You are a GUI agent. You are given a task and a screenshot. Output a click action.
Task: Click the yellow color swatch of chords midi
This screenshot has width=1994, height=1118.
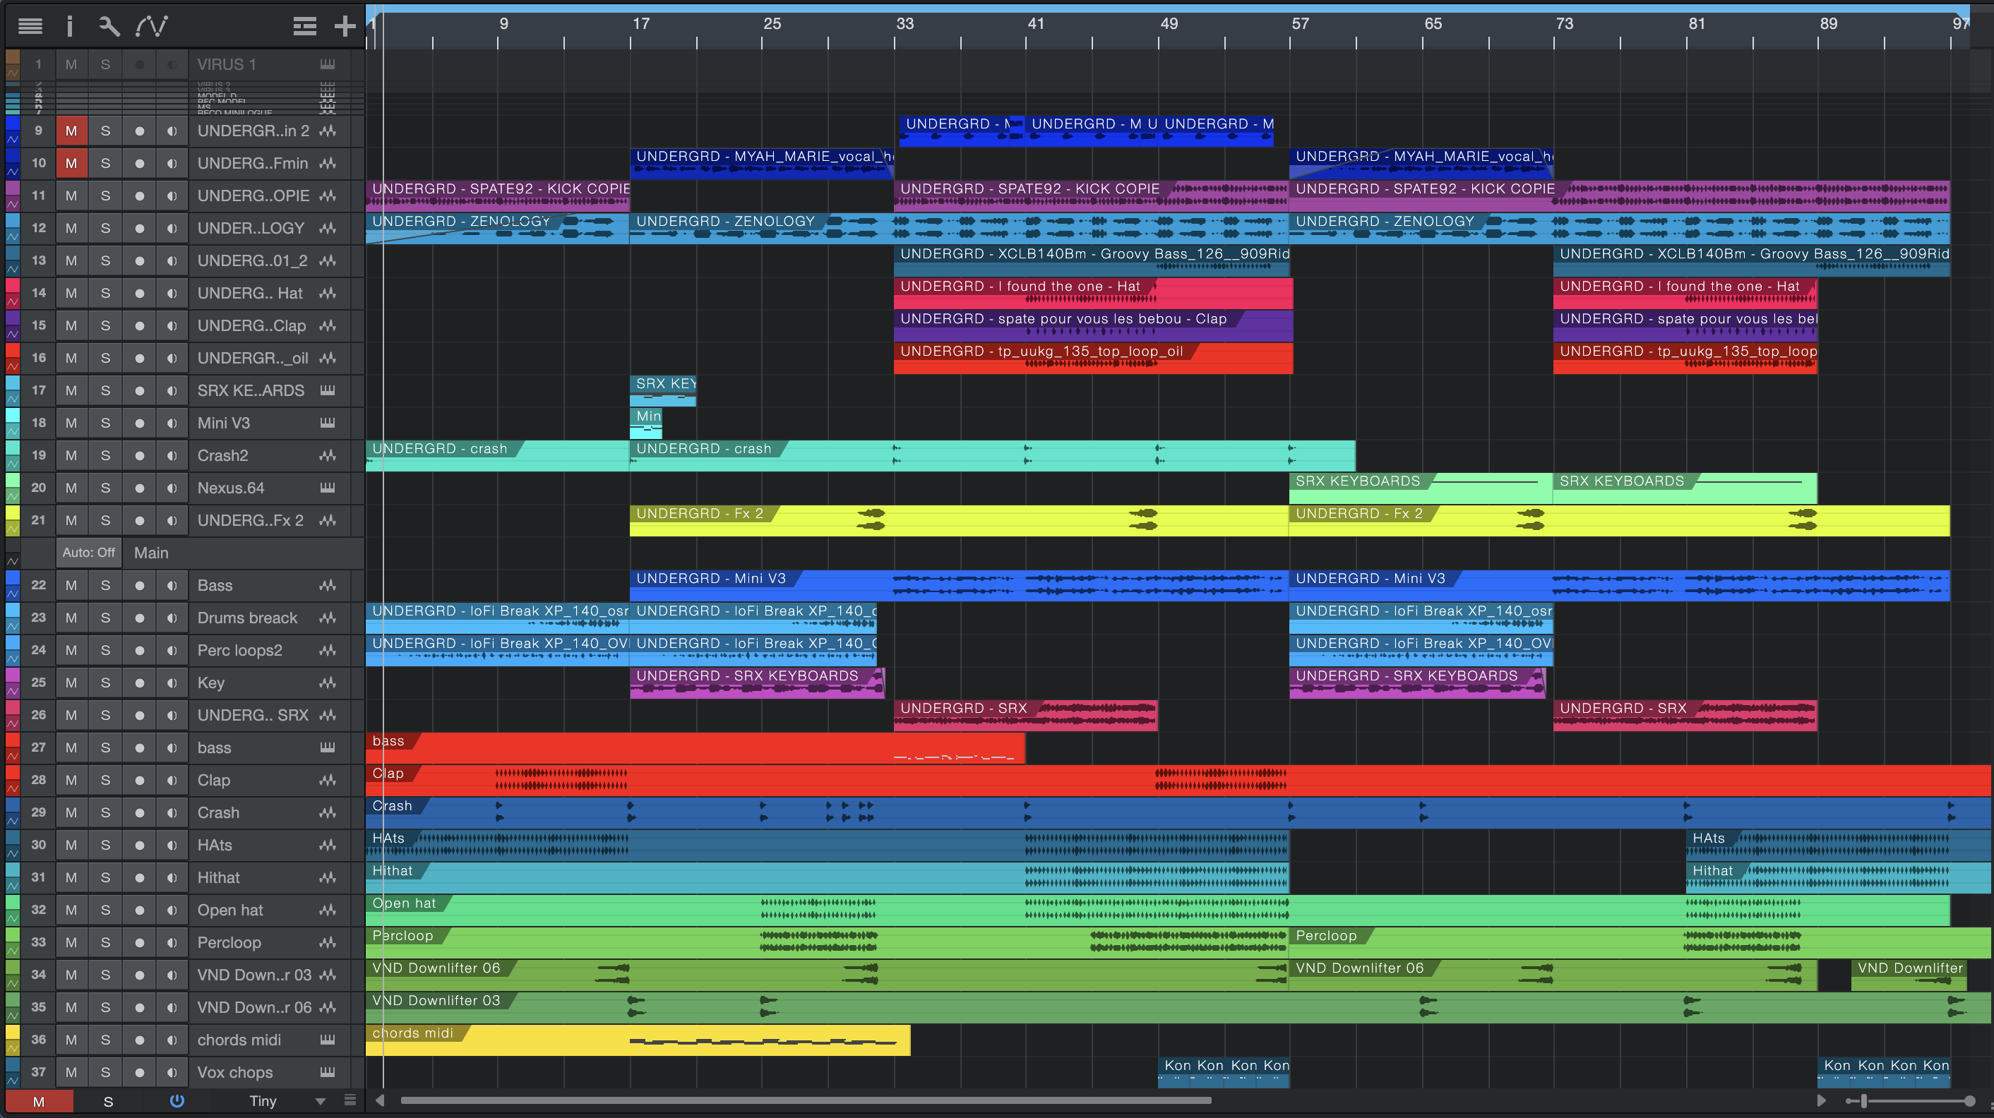click(13, 1032)
